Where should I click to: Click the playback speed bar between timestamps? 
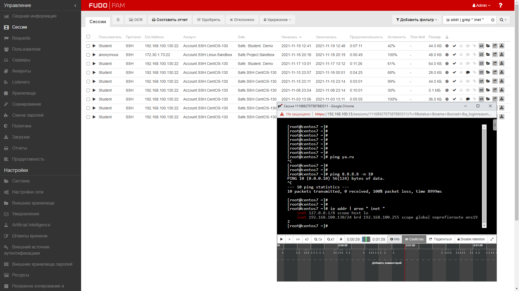click(x=366, y=239)
